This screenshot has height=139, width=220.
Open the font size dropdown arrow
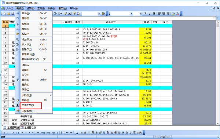(141, 14)
